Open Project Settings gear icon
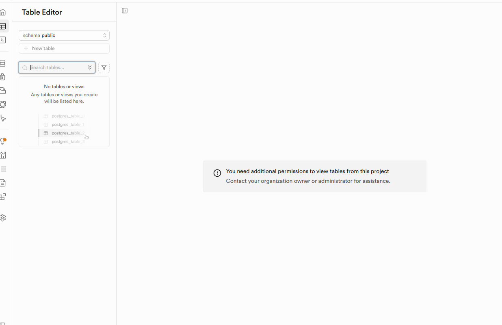Image resolution: width=502 pixels, height=325 pixels. pos(3,218)
